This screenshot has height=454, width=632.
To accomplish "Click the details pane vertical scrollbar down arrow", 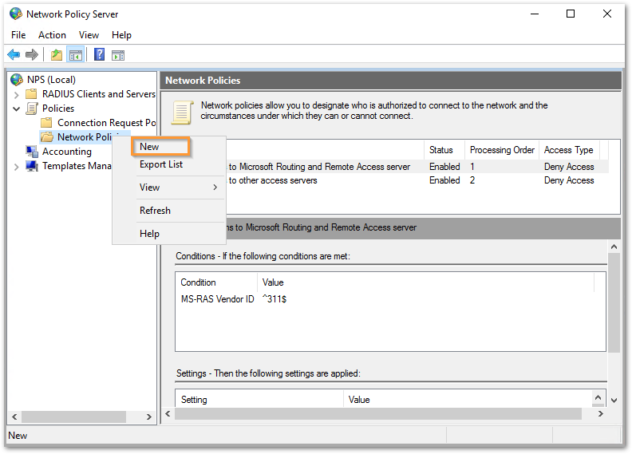I will [x=614, y=400].
